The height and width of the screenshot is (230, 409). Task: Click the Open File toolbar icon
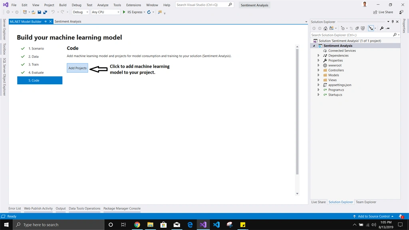point(34,12)
